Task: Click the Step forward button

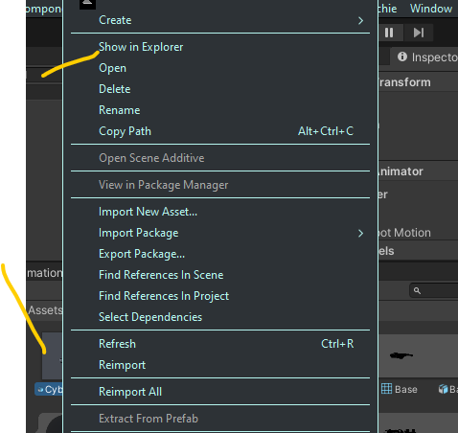Action: (419, 33)
